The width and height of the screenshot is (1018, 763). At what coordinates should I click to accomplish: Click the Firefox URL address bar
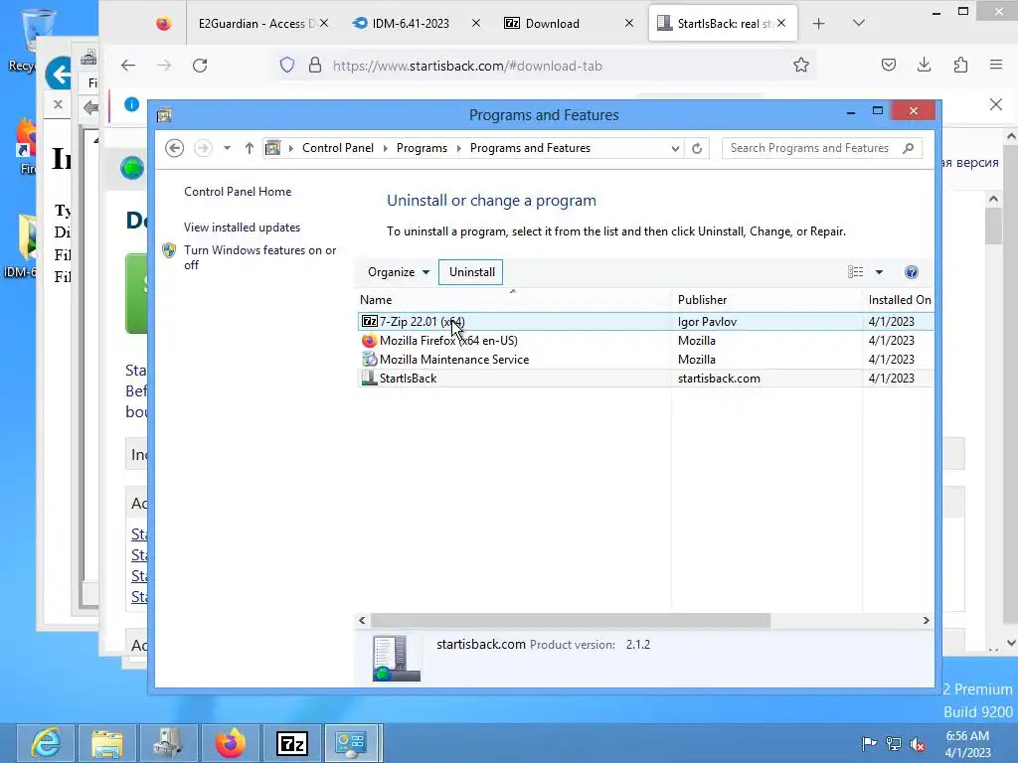tap(544, 66)
